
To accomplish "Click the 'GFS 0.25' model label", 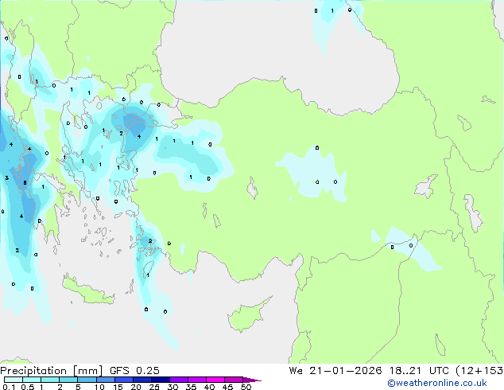I will tap(134, 371).
